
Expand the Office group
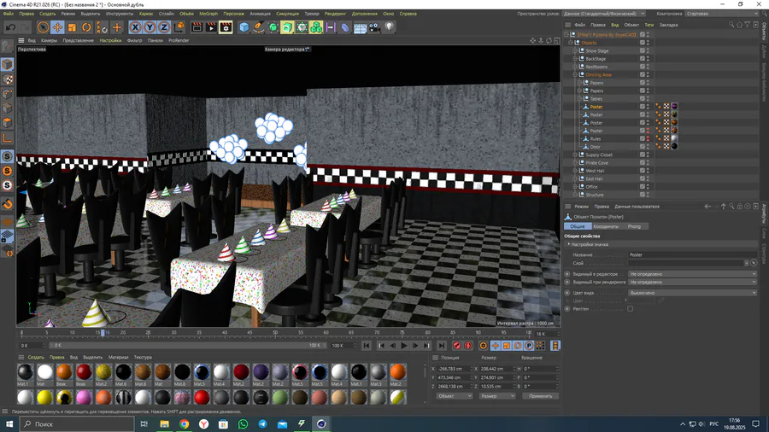pyautogui.click(x=575, y=187)
